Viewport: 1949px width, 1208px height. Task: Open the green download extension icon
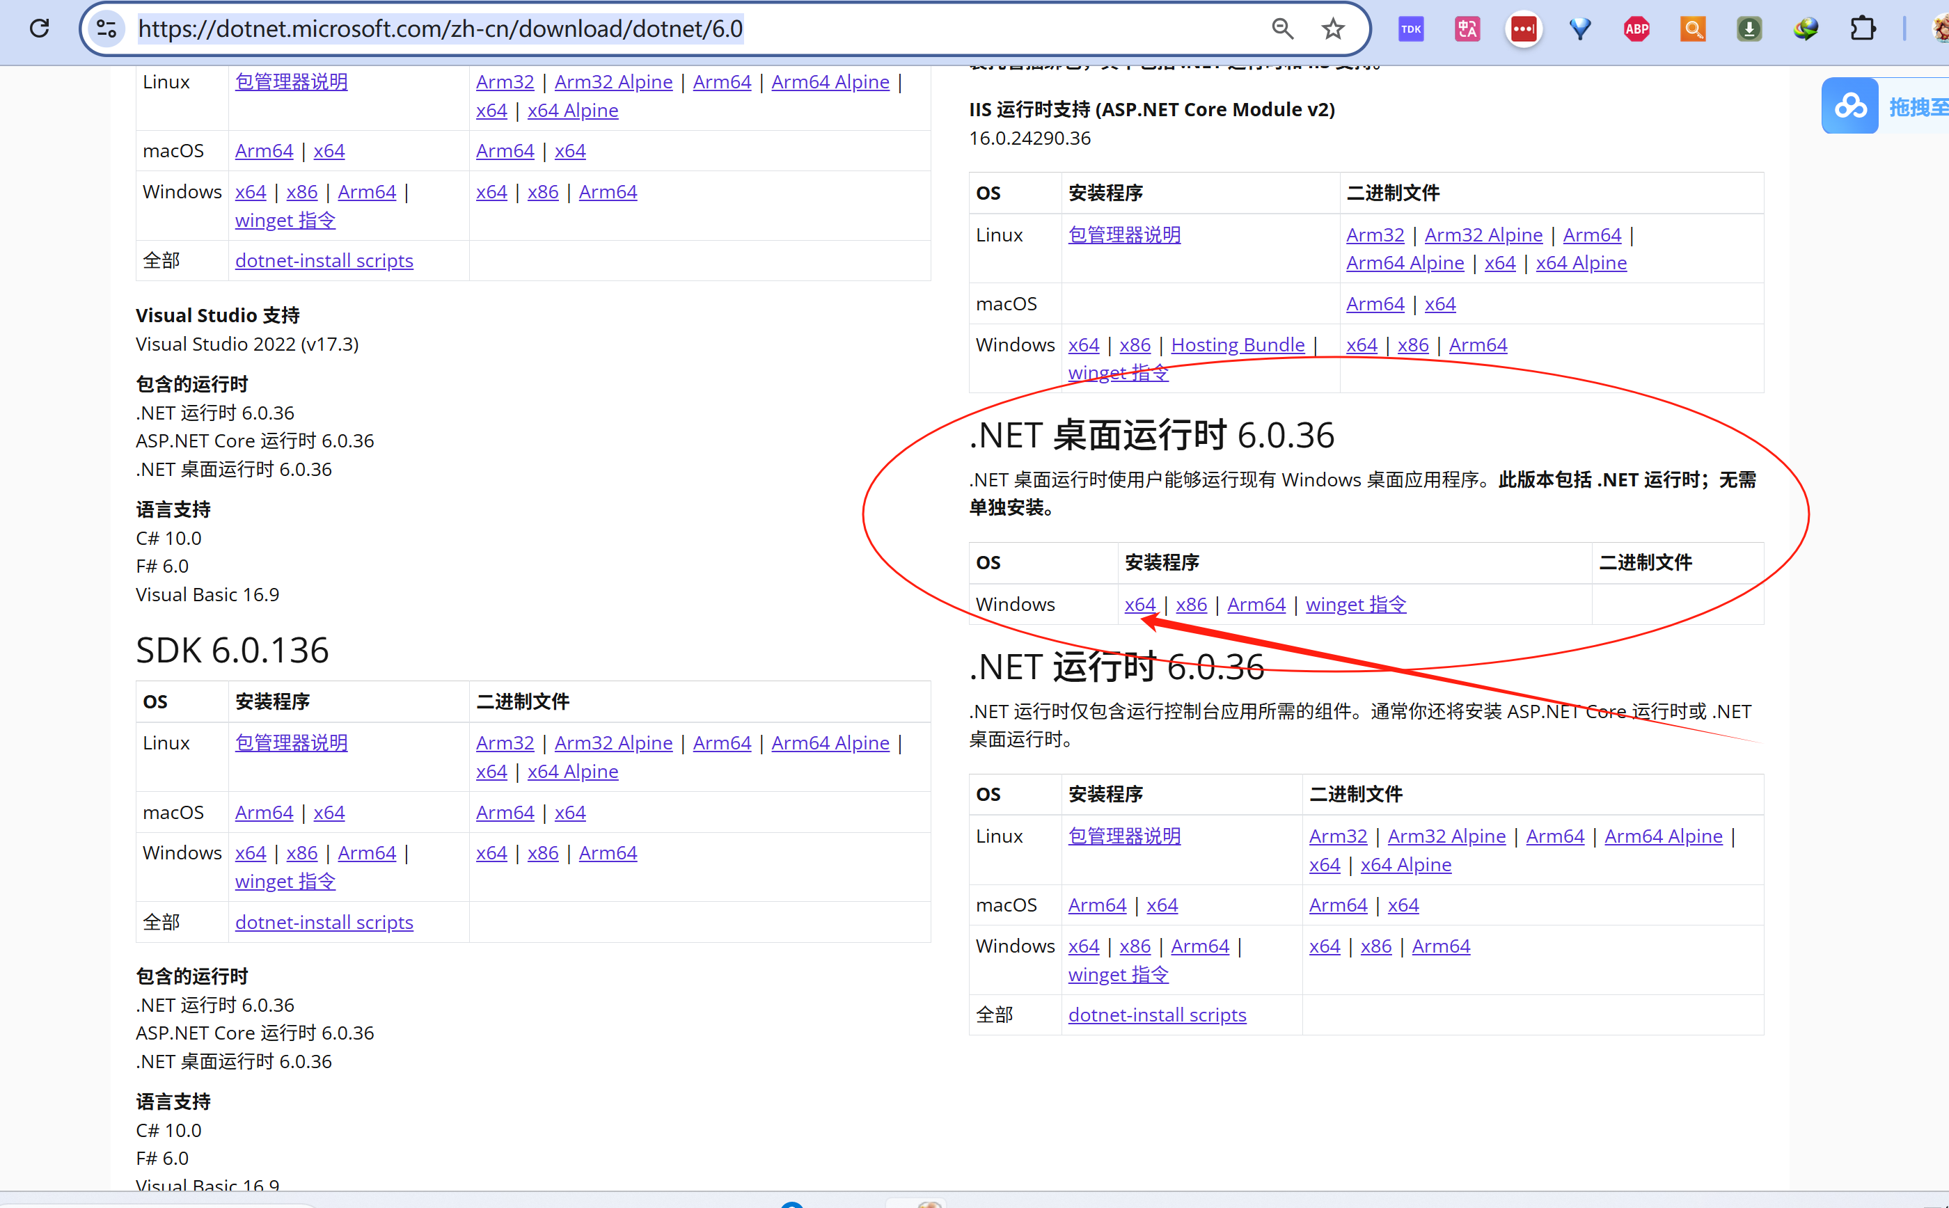pyautogui.click(x=1749, y=29)
